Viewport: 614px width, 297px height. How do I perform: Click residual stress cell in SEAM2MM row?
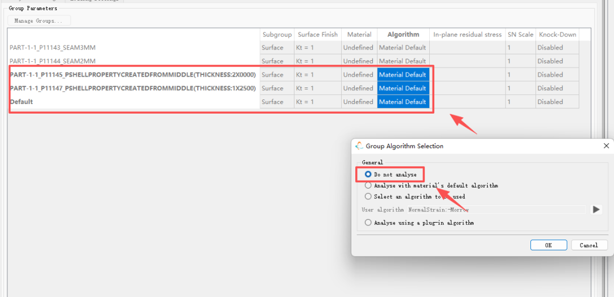click(x=467, y=61)
